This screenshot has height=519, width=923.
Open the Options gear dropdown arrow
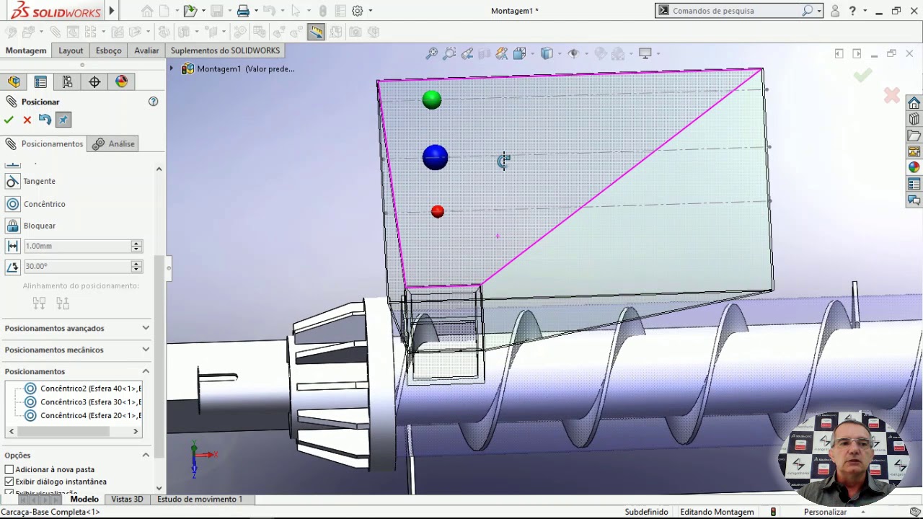[x=371, y=11]
